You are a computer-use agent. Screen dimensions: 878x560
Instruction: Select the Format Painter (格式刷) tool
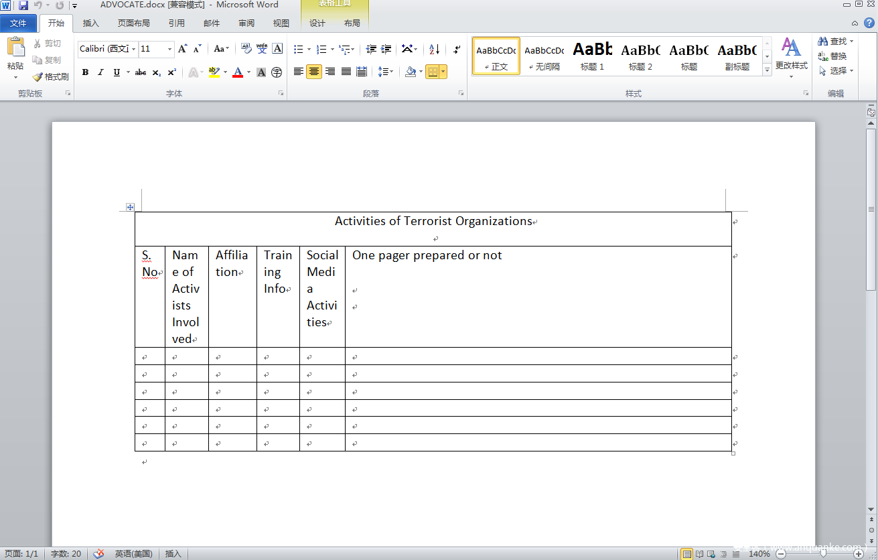pos(51,77)
